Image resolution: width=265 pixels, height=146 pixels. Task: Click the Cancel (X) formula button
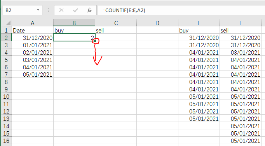click(61, 10)
